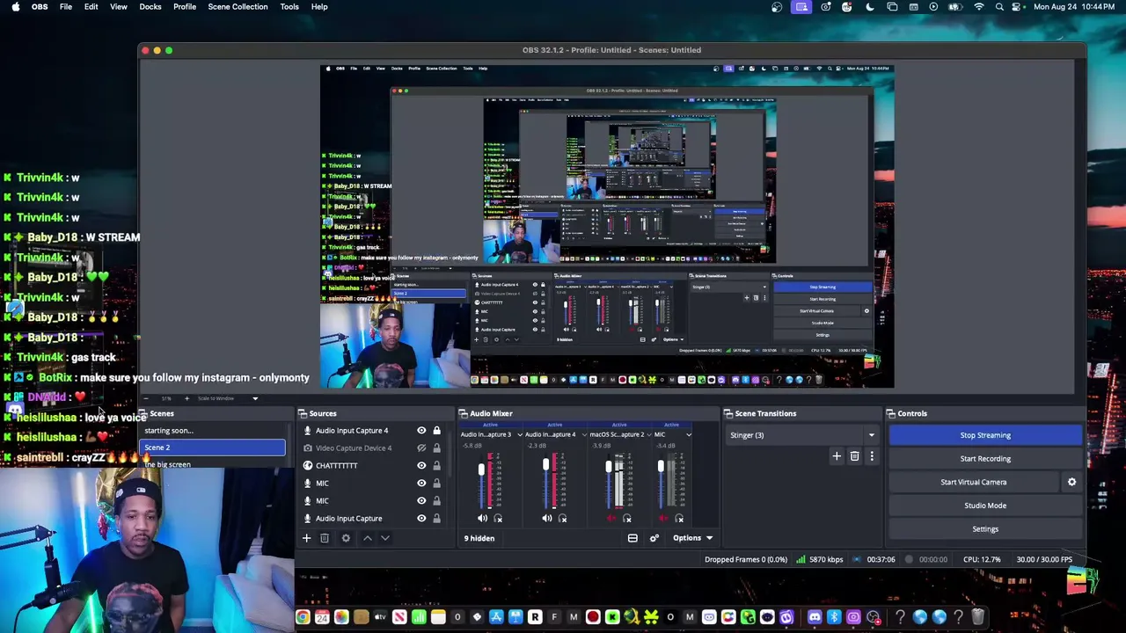This screenshot has width=1126, height=633.
Task: Adjust Audio Input Capture 3 volume fader
Action: coord(481,469)
